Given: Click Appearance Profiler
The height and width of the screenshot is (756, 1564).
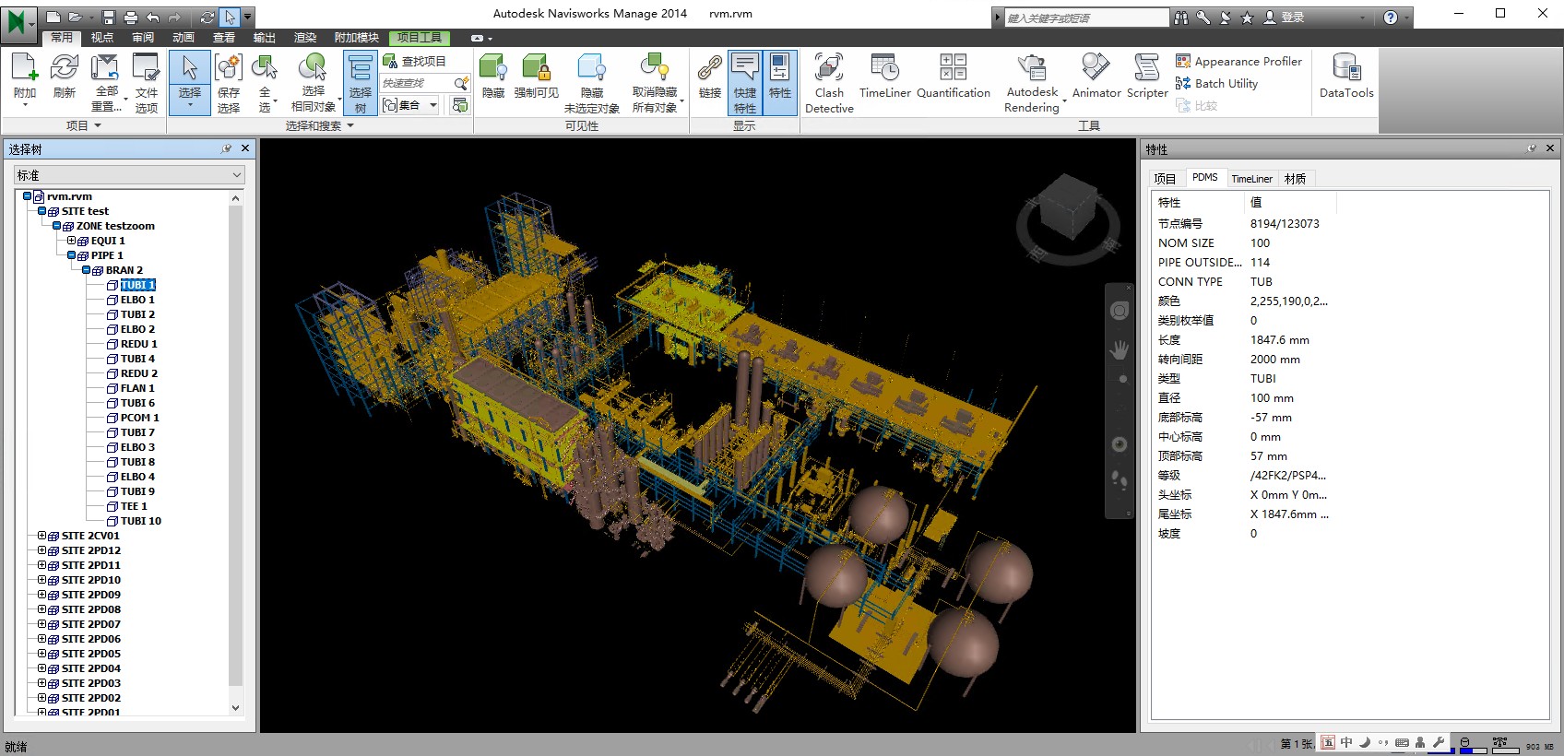Looking at the screenshot, I should (1238, 61).
